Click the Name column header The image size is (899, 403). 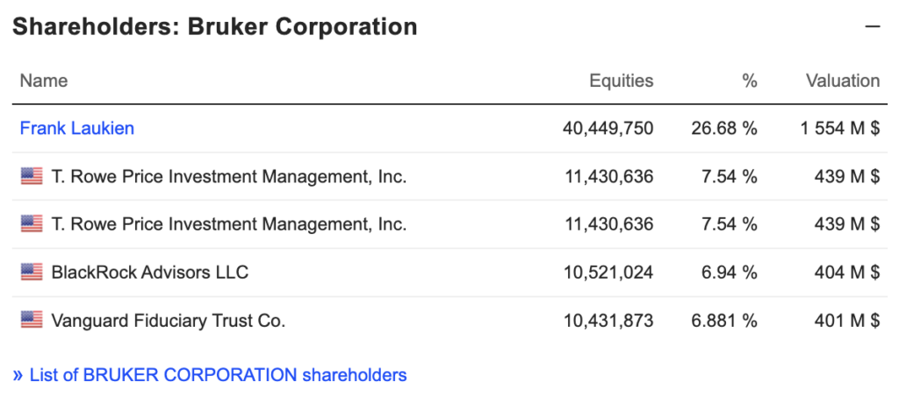pyautogui.click(x=44, y=81)
